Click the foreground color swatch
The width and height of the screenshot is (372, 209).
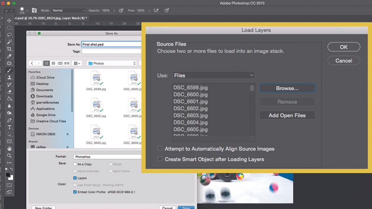coord(8,175)
